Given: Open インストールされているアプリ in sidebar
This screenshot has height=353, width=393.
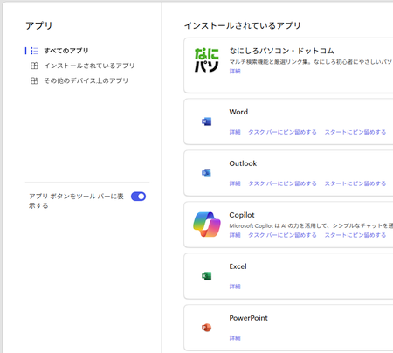Looking at the screenshot, I should click(89, 66).
